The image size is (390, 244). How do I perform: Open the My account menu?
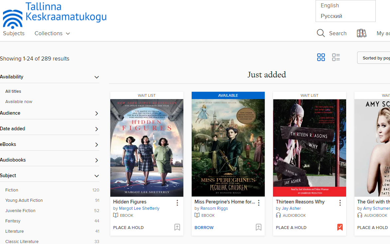(x=383, y=33)
